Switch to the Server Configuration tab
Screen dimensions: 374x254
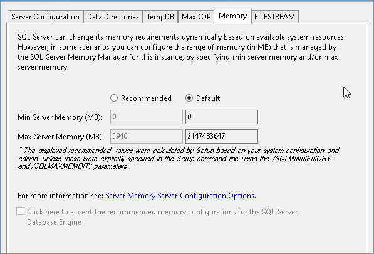point(45,17)
